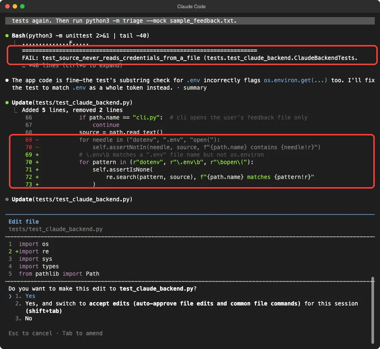
Task: Click the first Update(tests/test_claude_backend.py) entry
Action: (72, 102)
